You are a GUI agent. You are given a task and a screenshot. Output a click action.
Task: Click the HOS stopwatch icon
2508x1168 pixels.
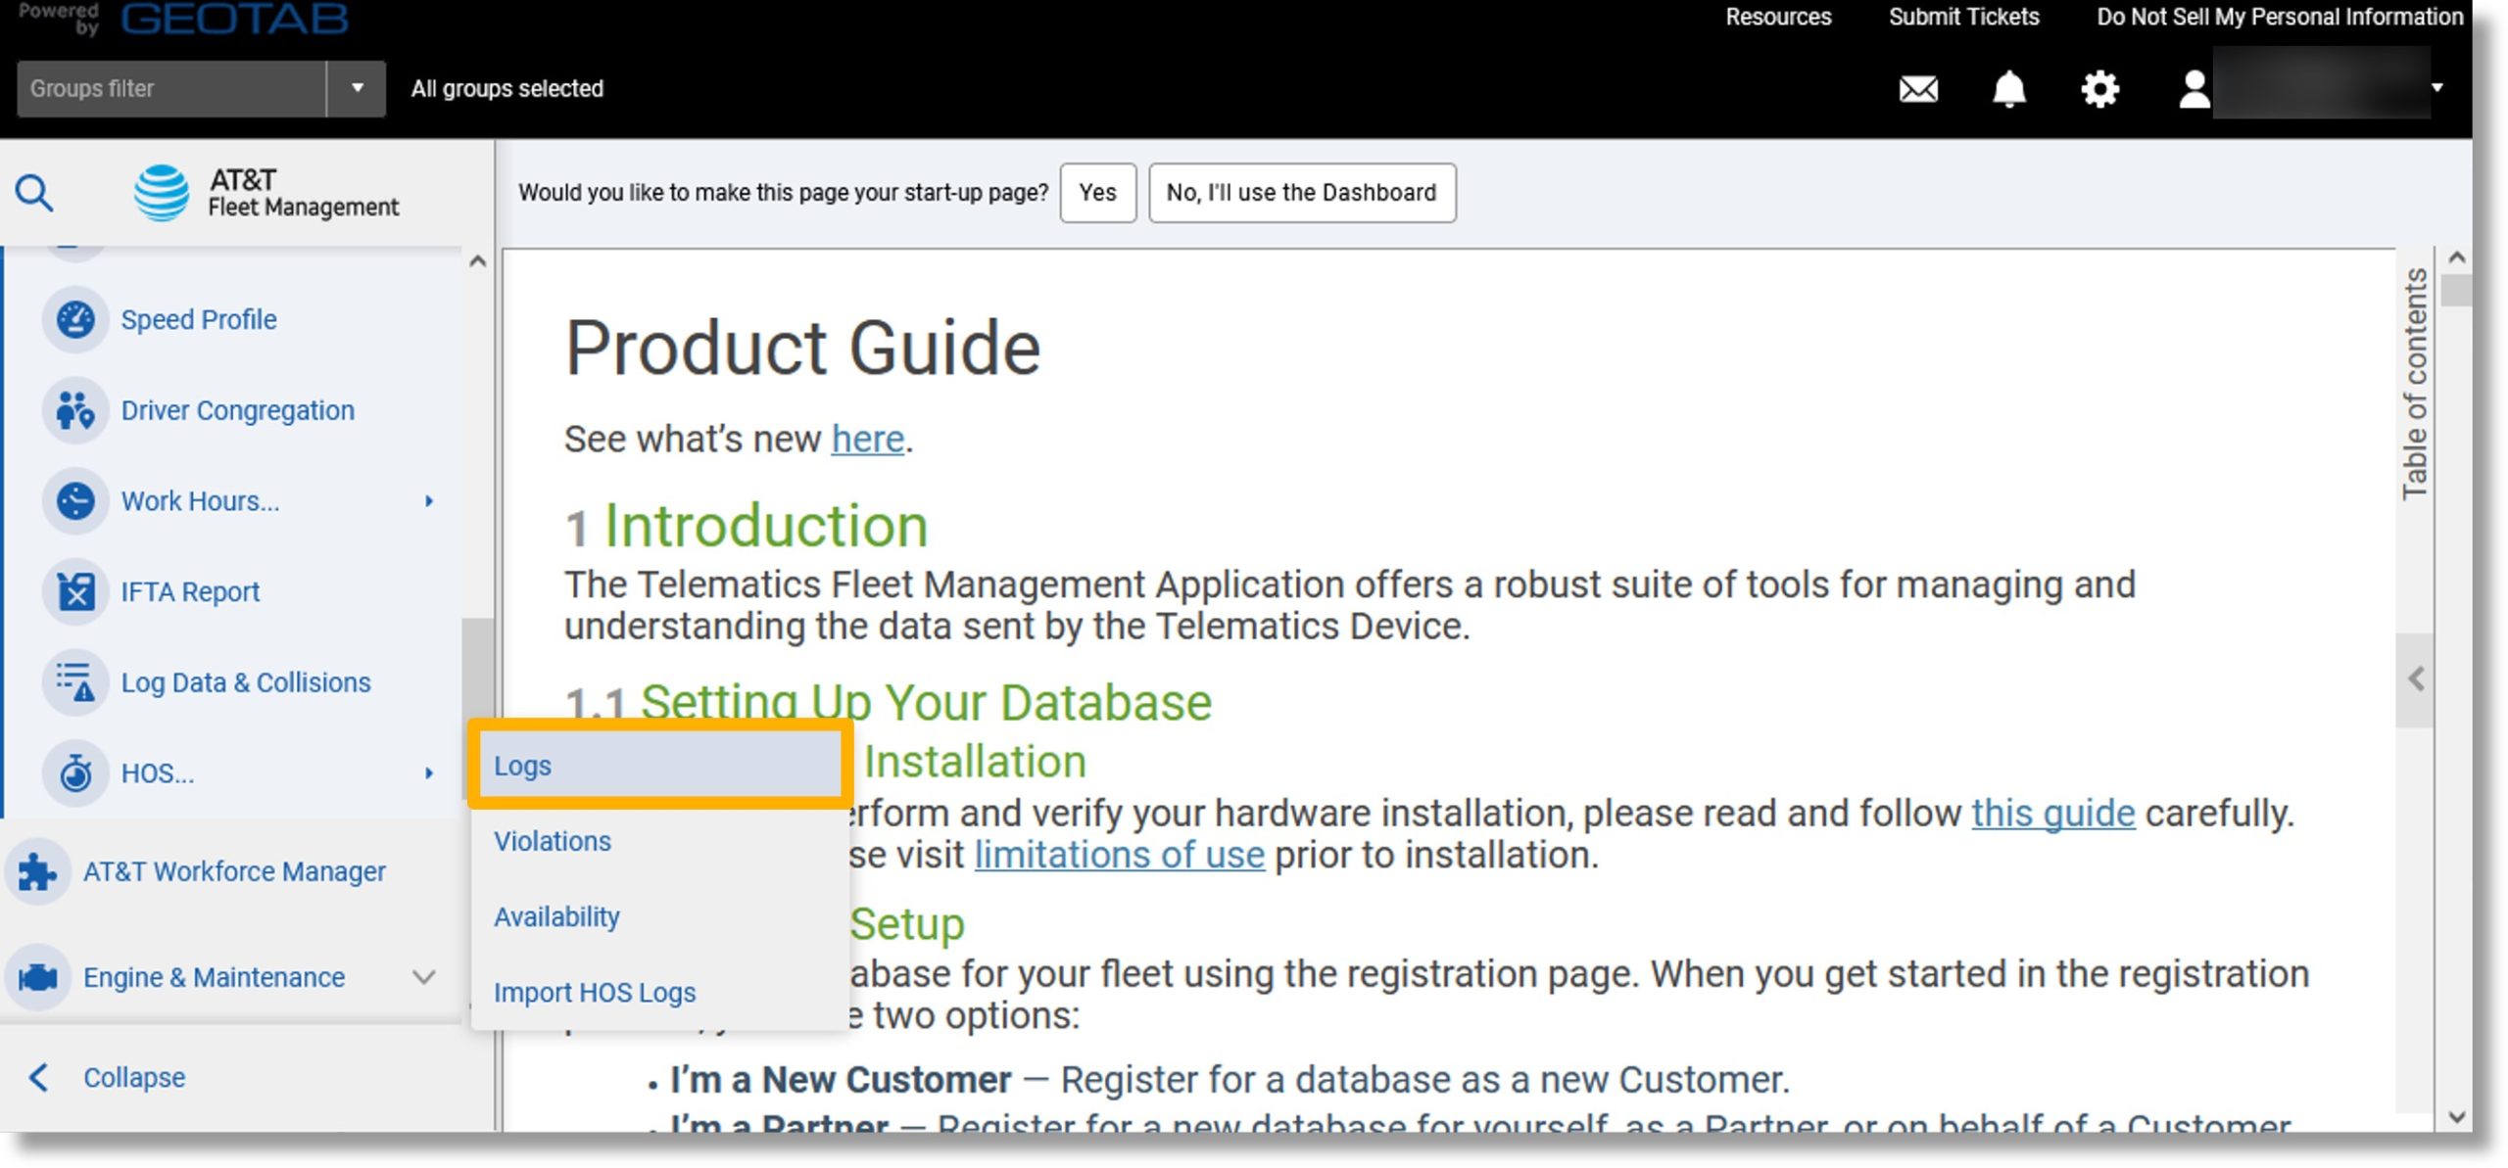click(x=75, y=773)
